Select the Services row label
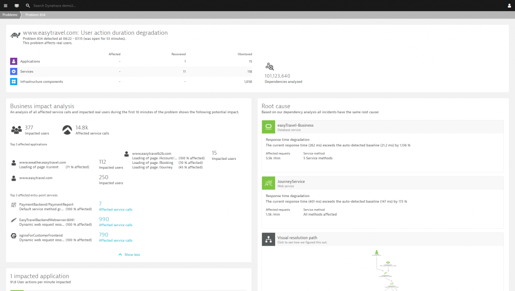Viewport: 515px width, 291px height. coord(27,71)
